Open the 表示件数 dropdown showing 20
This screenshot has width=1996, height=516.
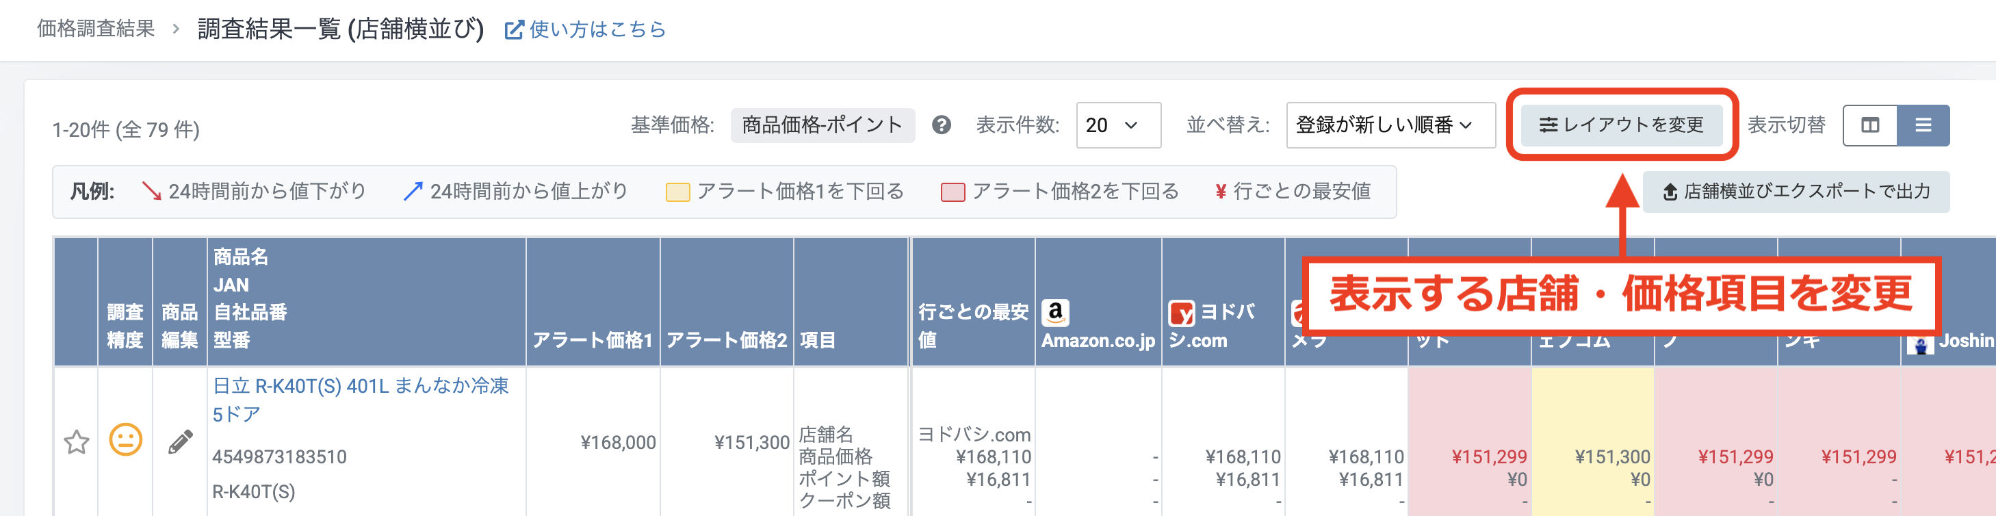pos(1118,125)
